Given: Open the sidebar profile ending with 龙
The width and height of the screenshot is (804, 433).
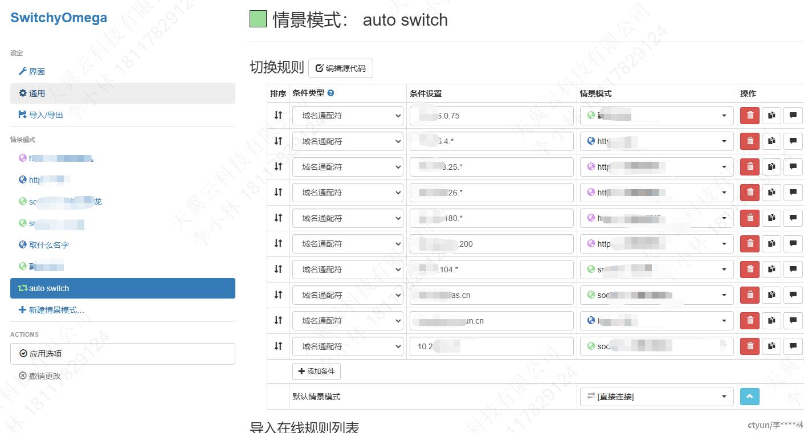Looking at the screenshot, I should click(123, 202).
